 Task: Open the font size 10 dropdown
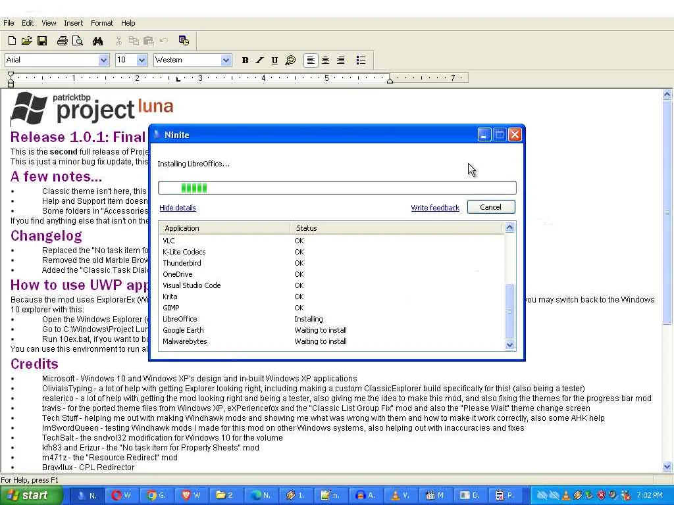click(142, 60)
